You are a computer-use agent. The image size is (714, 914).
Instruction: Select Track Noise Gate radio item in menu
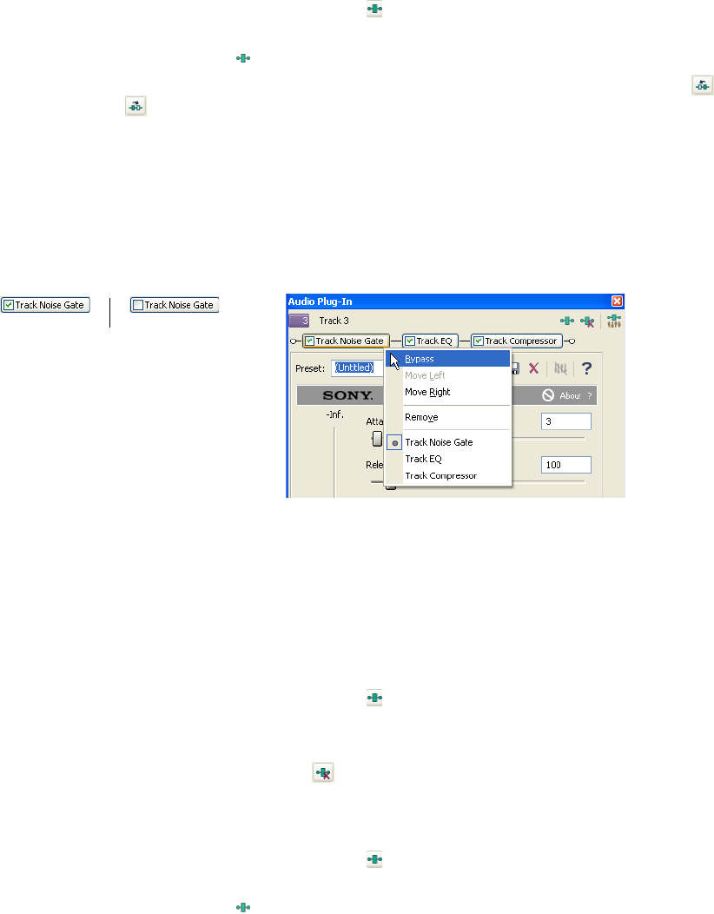point(447,442)
